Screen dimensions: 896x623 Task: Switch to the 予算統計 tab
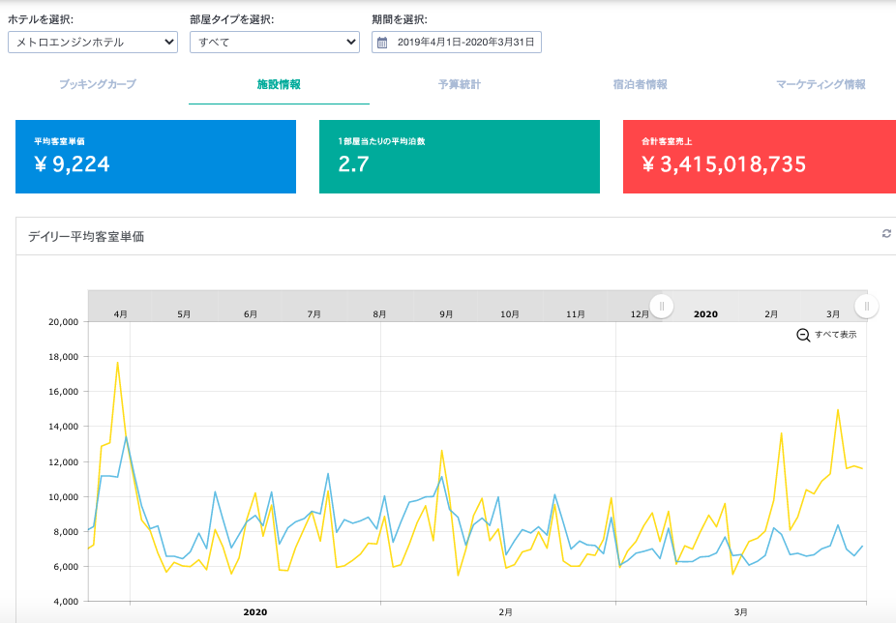(x=460, y=84)
